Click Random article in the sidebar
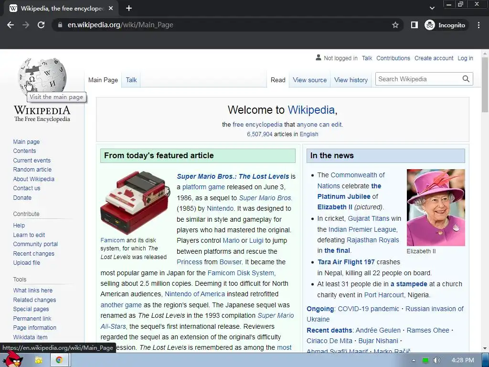The height and width of the screenshot is (367, 489). (x=32, y=170)
